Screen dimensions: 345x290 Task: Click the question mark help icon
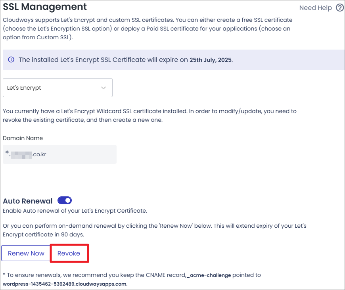pyautogui.click(x=339, y=8)
